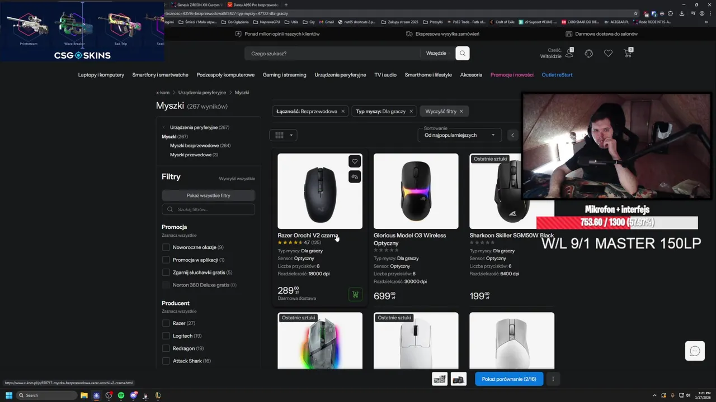Open Spotify in the taskbar

pos(121,395)
